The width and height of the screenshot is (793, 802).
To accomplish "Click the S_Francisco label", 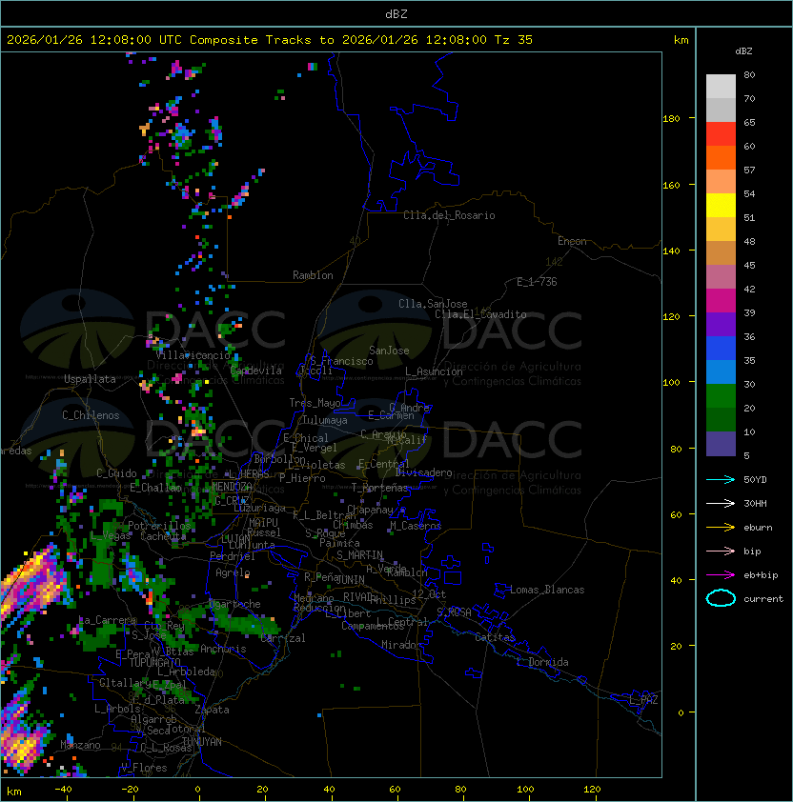I will [341, 361].
